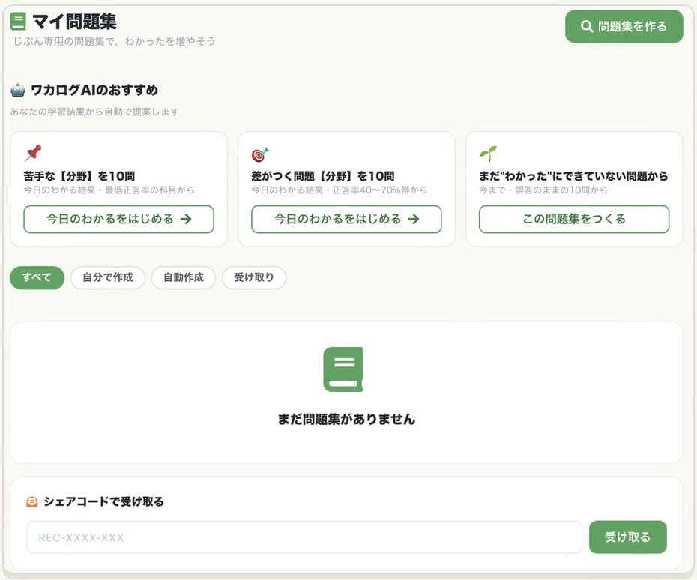Focus the REC-XXXX-XXX share code field

tap(304, 537)
